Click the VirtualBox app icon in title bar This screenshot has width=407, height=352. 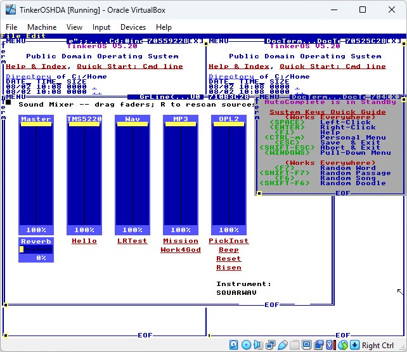(10, 10)
